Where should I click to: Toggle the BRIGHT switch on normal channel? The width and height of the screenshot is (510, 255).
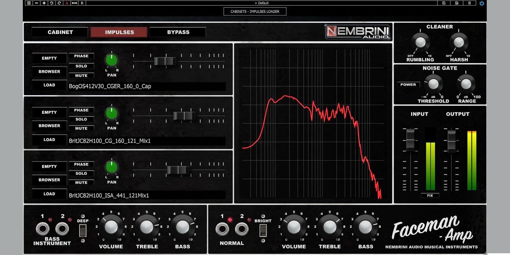coord(263,230)
